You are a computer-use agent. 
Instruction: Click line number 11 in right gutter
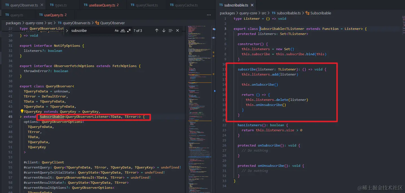click(x=224, y=69)
